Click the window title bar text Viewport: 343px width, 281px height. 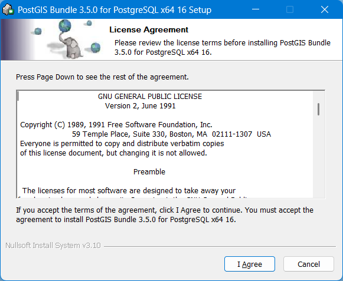[115, 10]
